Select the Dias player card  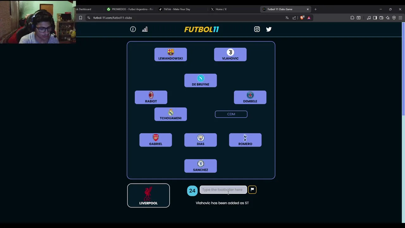(201, 140)
